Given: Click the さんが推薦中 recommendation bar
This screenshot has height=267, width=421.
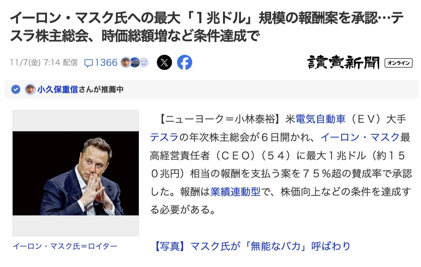Looking at the screenshot, I should 211,89.
